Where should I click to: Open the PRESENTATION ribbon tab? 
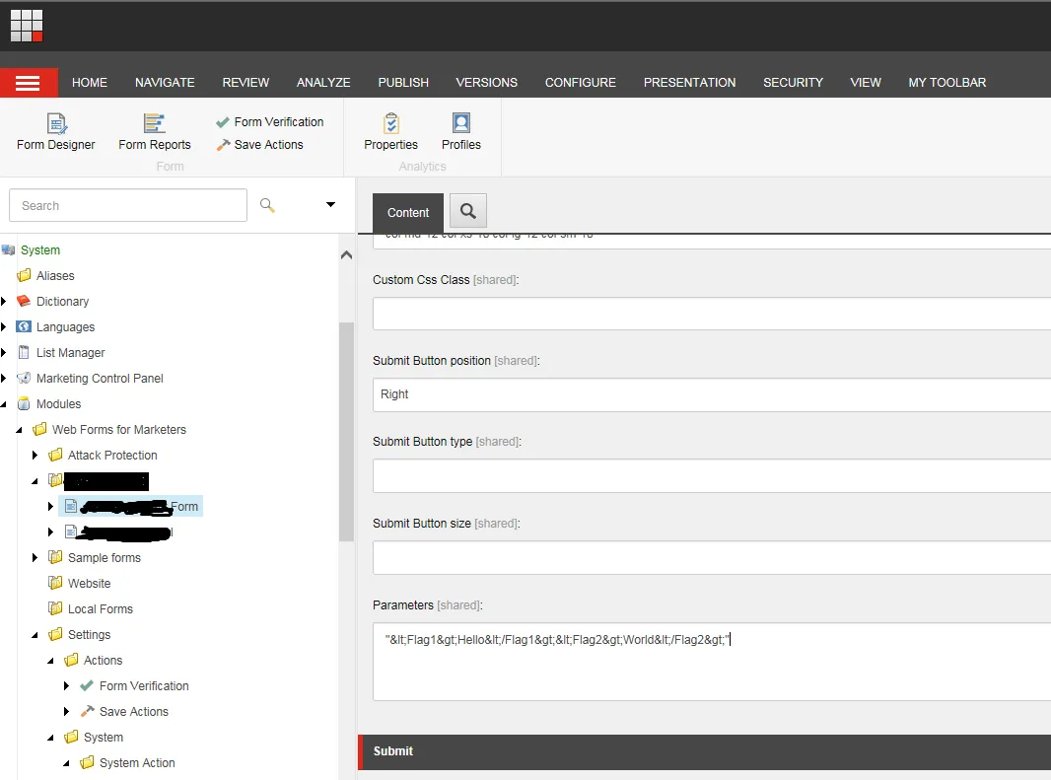(690, 83)
